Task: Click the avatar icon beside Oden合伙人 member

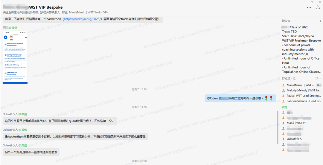Action: pos(283,139)
